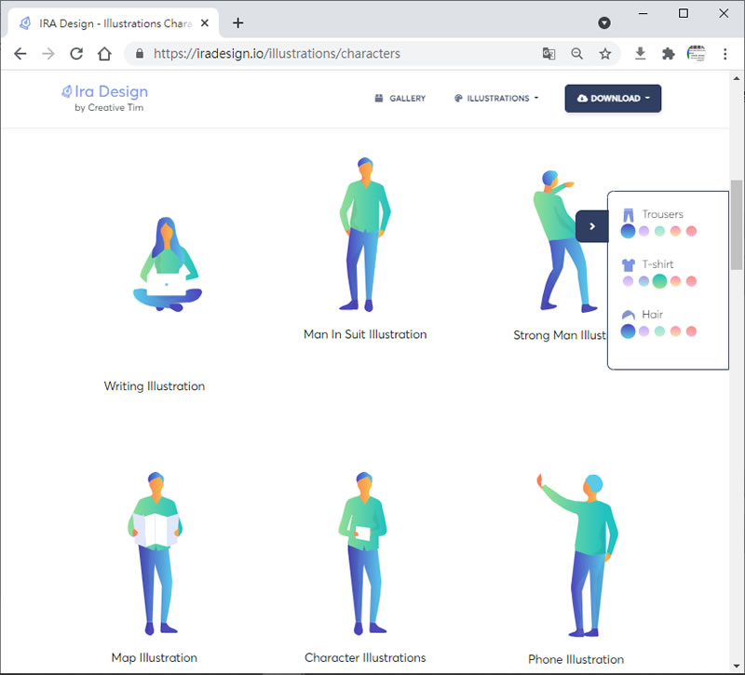This screenshot has height=675, width=745.
Task: Select purple Hair color swatch
Action: (643, 331)
